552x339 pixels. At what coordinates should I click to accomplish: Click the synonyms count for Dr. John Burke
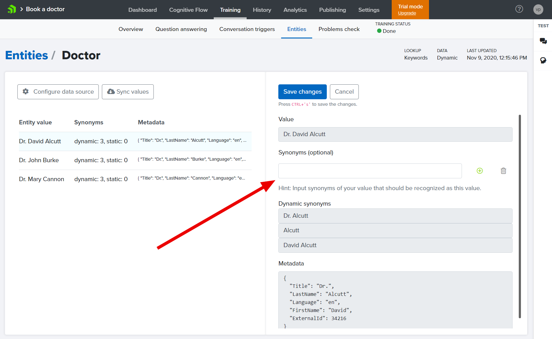101,160
